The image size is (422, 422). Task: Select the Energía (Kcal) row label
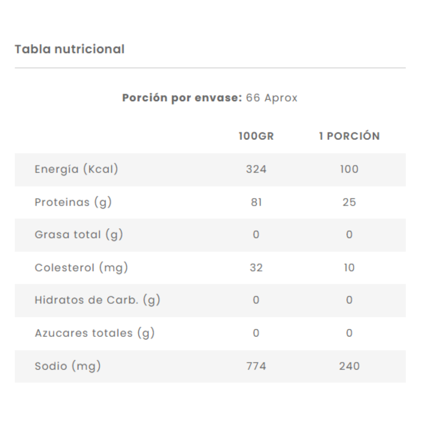(x=77, y=169)
